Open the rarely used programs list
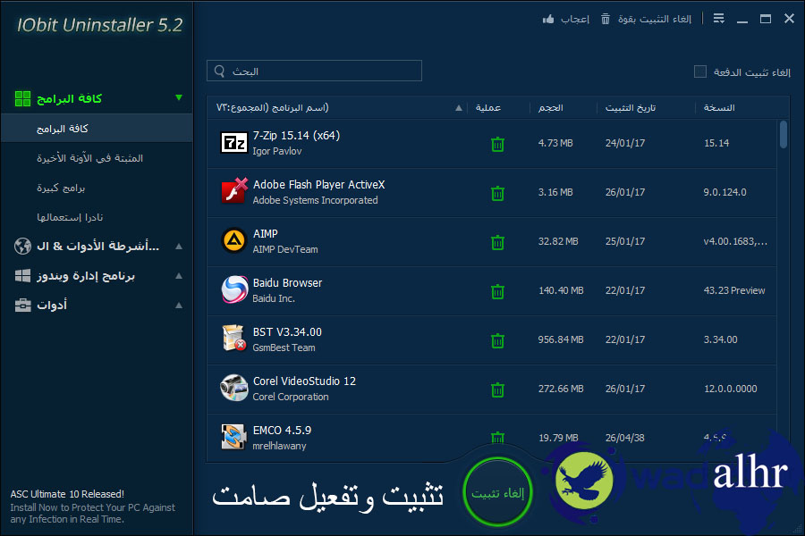The image size is (805, 536). coord(70,217)
